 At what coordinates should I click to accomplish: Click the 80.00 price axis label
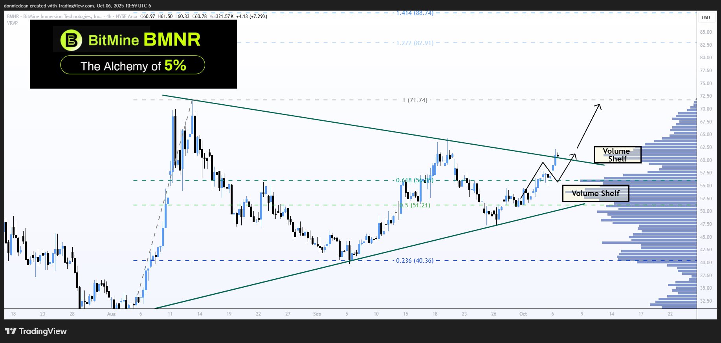click(x=706, y=58)
